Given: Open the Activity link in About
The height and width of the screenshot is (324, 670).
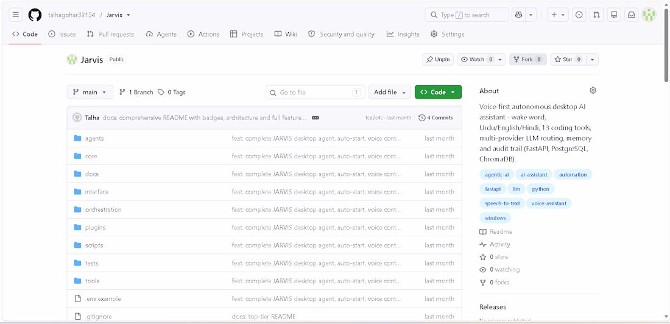Looking at the screenshot, I should click(495, 244).
